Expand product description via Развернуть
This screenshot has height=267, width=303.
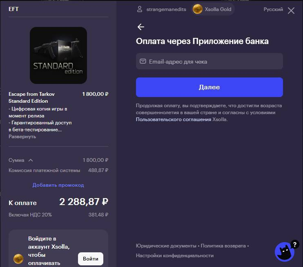tap(22, 137)
